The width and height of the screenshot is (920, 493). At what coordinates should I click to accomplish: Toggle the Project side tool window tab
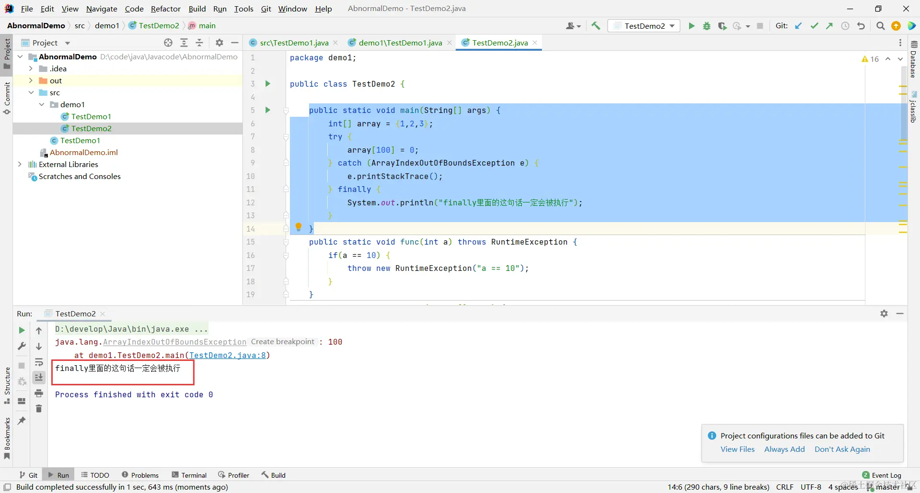click(7, 54)
